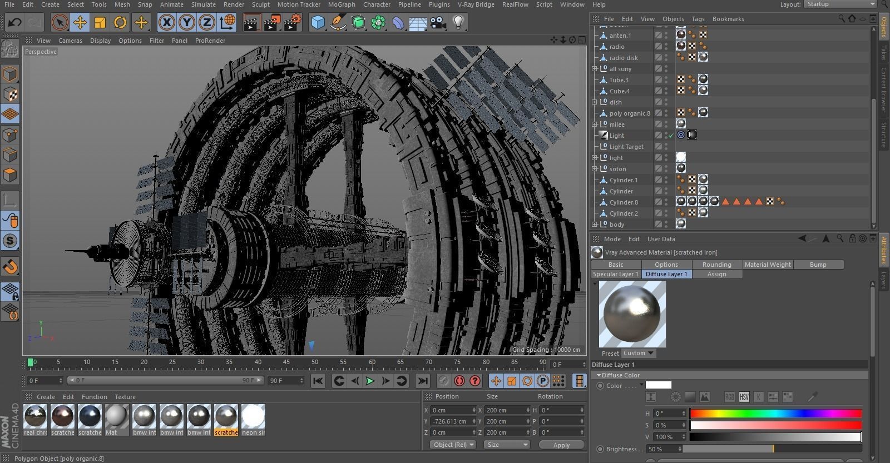Select the HSV color mode button

[744, 397]
